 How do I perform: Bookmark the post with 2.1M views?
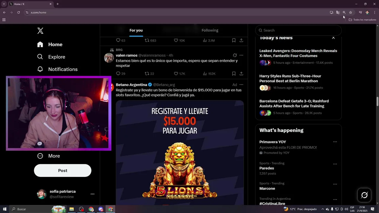(234, 40)
